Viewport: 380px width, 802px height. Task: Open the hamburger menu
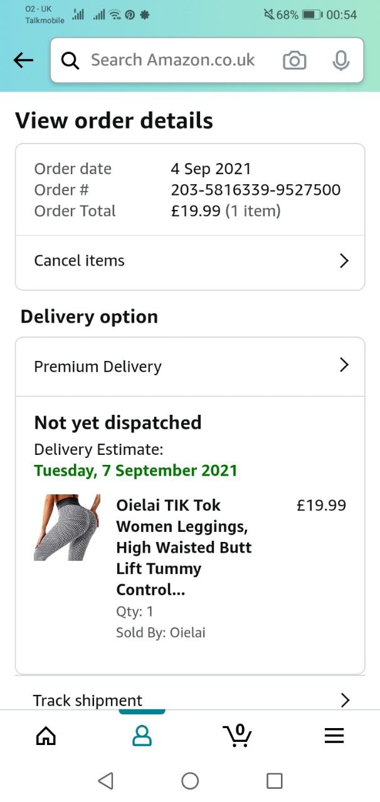pyautogui.click(x=334, y=736)
